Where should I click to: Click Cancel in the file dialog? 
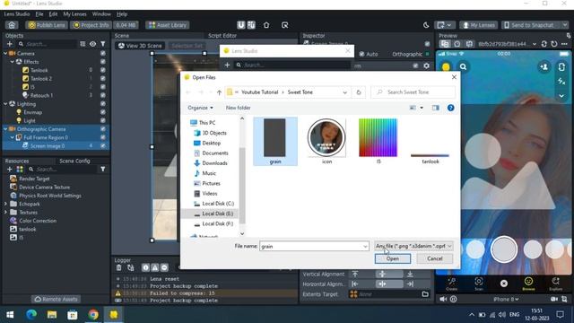coord(434,258)
